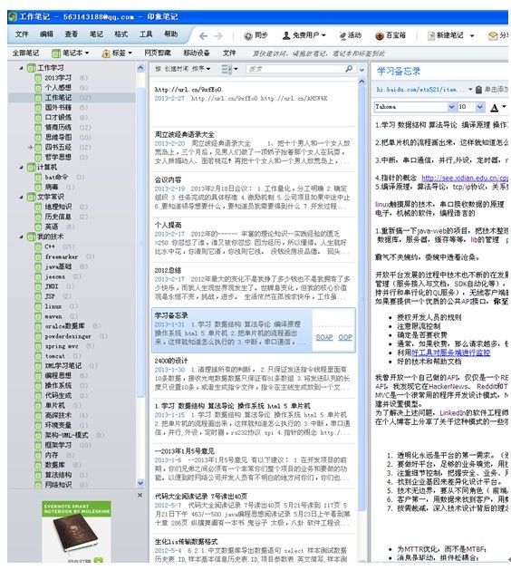Create a note with 新建笔记

(x=447, y=35)
